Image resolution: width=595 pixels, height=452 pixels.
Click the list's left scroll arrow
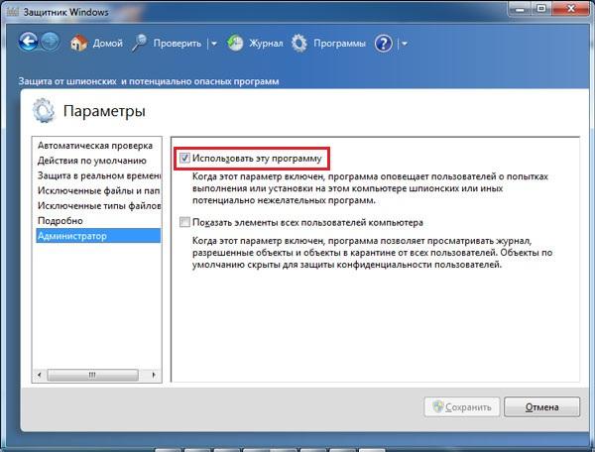(40, 375)
